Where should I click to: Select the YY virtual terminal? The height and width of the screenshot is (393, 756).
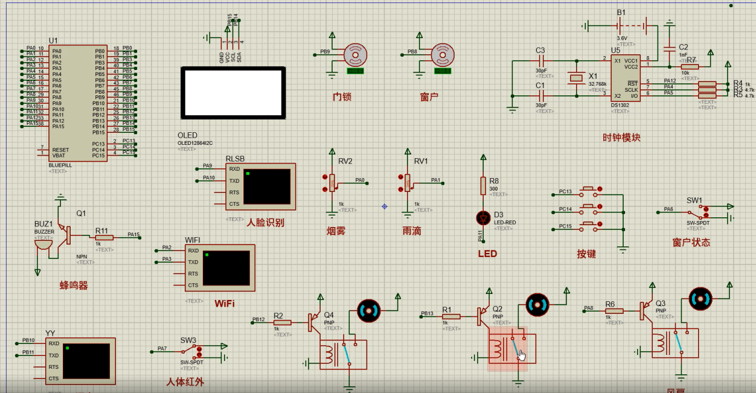[x=80, y=361]
